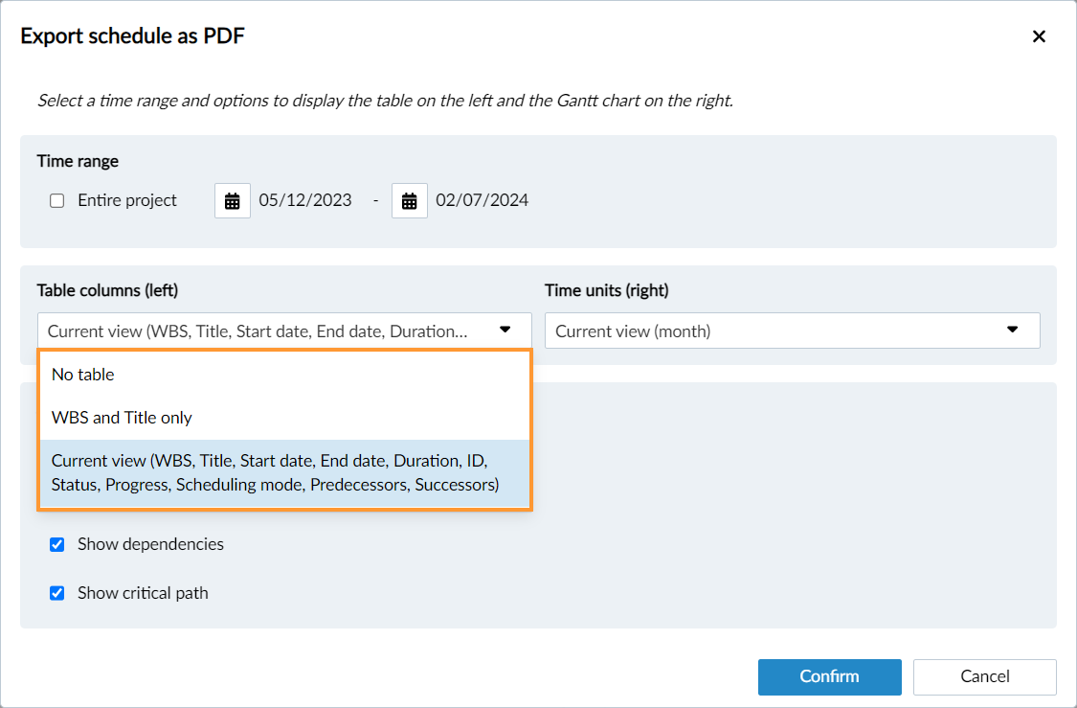Tick the Entire project checkbox

[57, 201]
